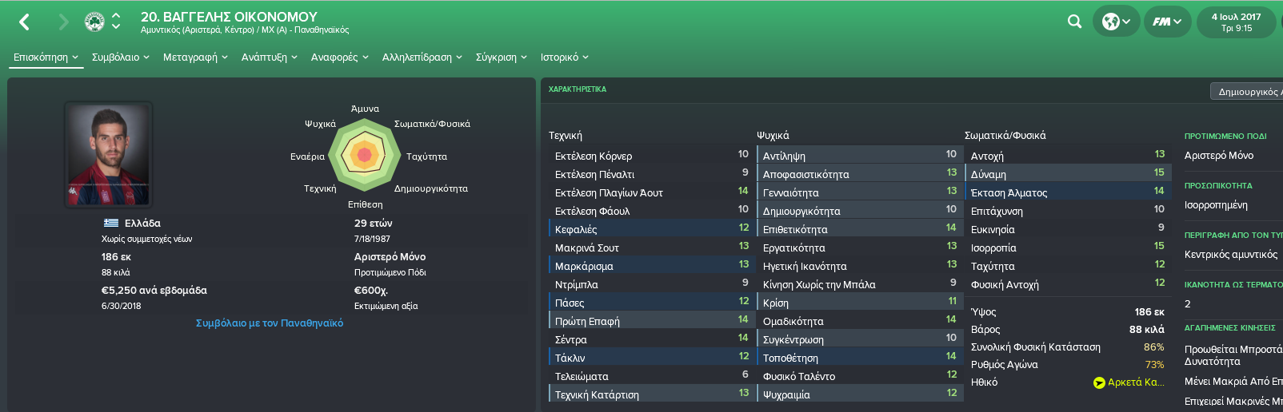The image size is (1283, 412).
Task: Open the Ιστορικό menu
Action: tap(565, 57)
